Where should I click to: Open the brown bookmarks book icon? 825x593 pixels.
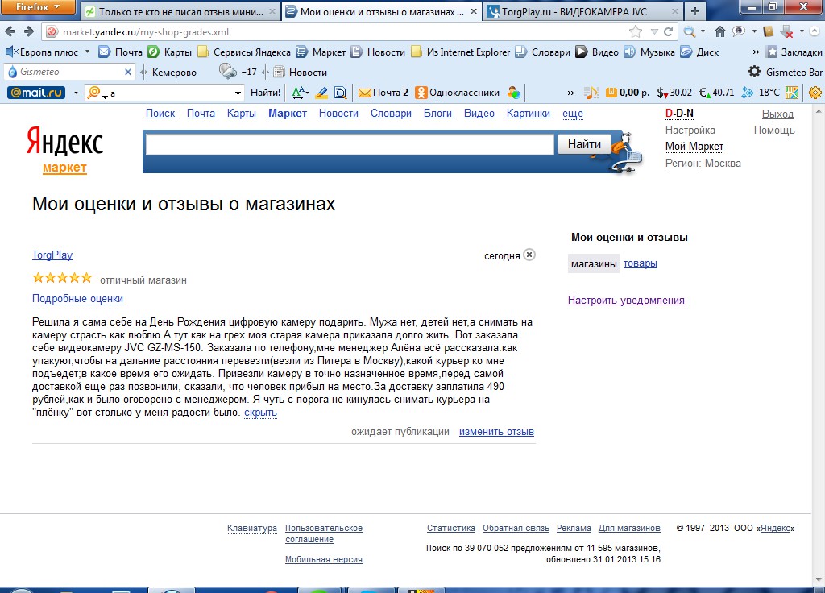pos(768,31)
